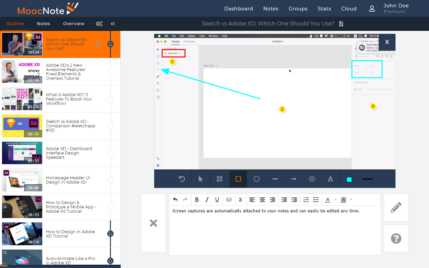Align note text right
The height and width of the screenshot is (268, 429).
pyautogui.click(x=272, y=200)
